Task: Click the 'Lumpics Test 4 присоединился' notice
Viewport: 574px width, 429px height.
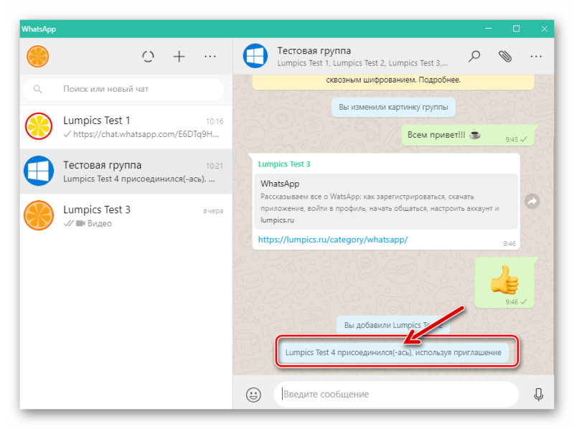Action: pyautogui.click(x=393, y=352)
